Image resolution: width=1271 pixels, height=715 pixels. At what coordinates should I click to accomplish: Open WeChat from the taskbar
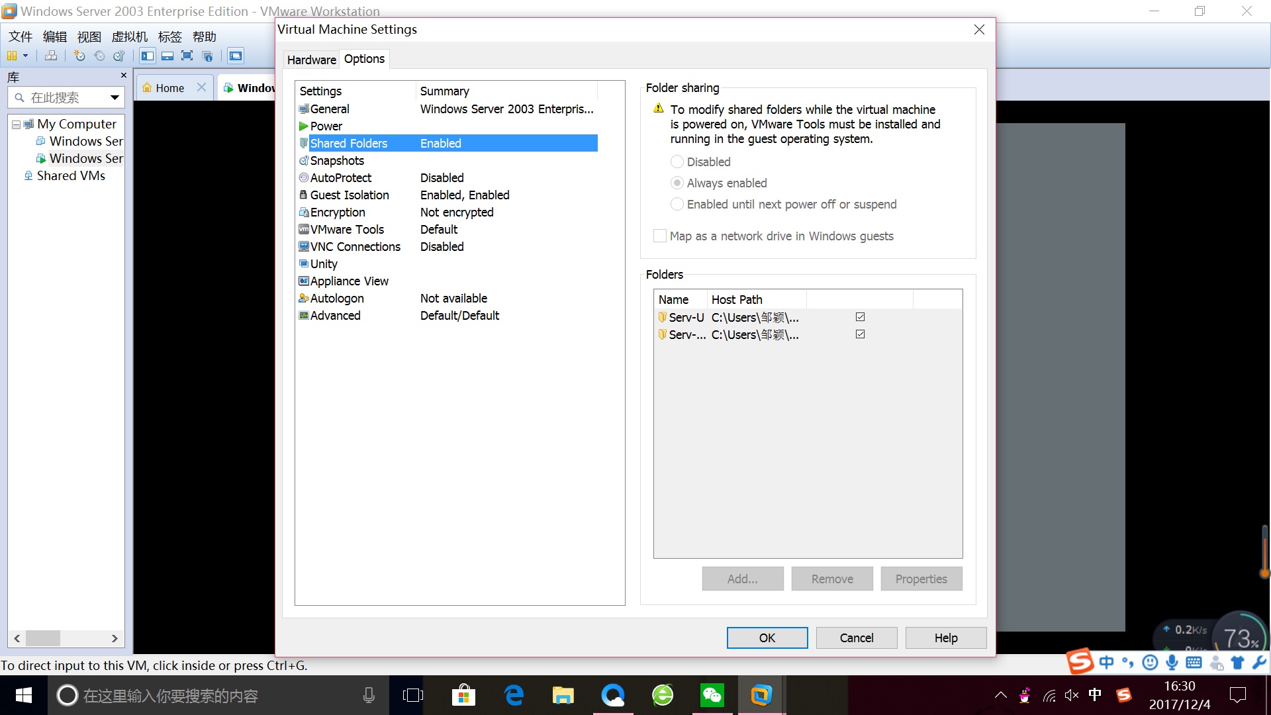pos(712,695)
